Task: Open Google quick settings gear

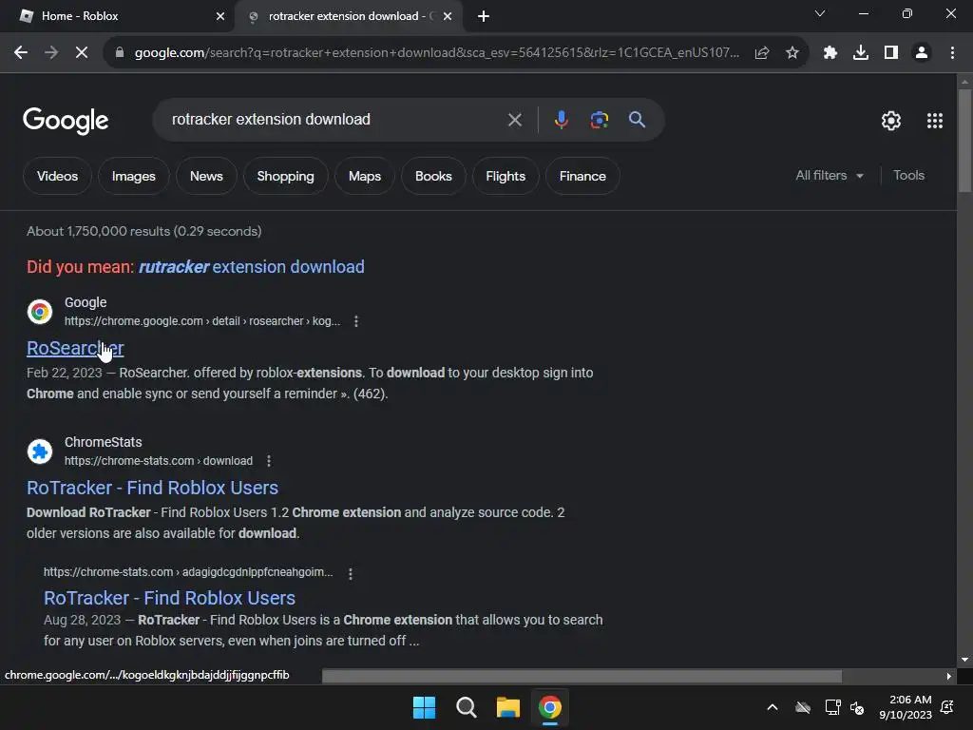Action: click(891, 121)
